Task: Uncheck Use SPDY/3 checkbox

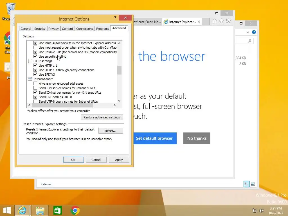Action: (35, 74)
